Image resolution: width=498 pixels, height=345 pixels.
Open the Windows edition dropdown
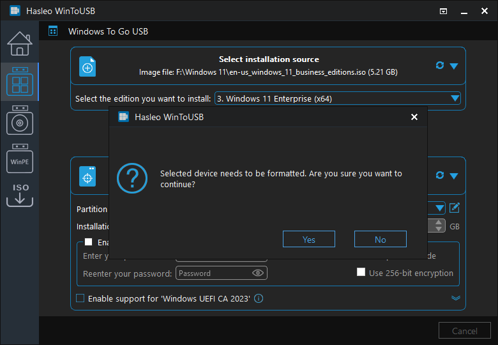click(x=338, y=98)
